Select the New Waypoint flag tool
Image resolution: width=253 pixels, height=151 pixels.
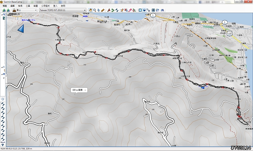(x=109, y=10)
